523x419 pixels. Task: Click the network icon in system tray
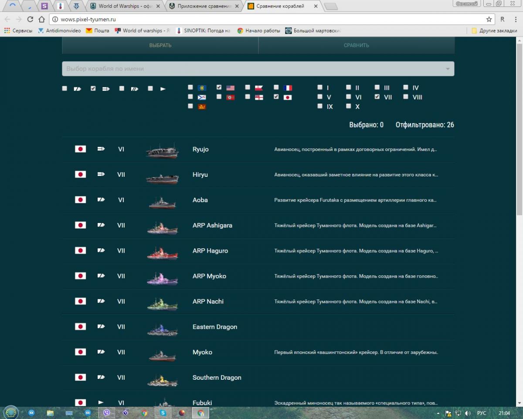point(458,413)
